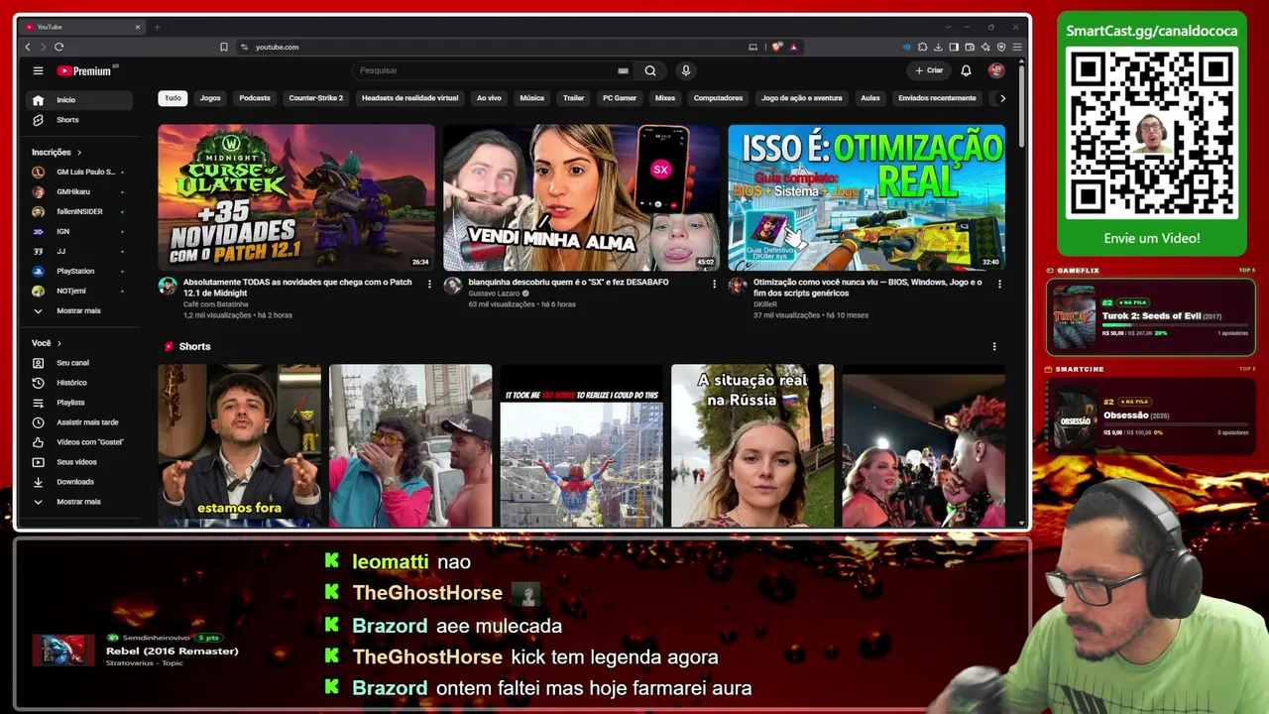Open the new browser tab plus button

tap(157, 27)
